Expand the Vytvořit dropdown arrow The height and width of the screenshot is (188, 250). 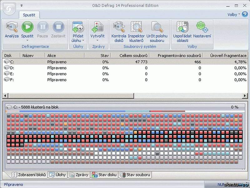[x=97, y=40]
